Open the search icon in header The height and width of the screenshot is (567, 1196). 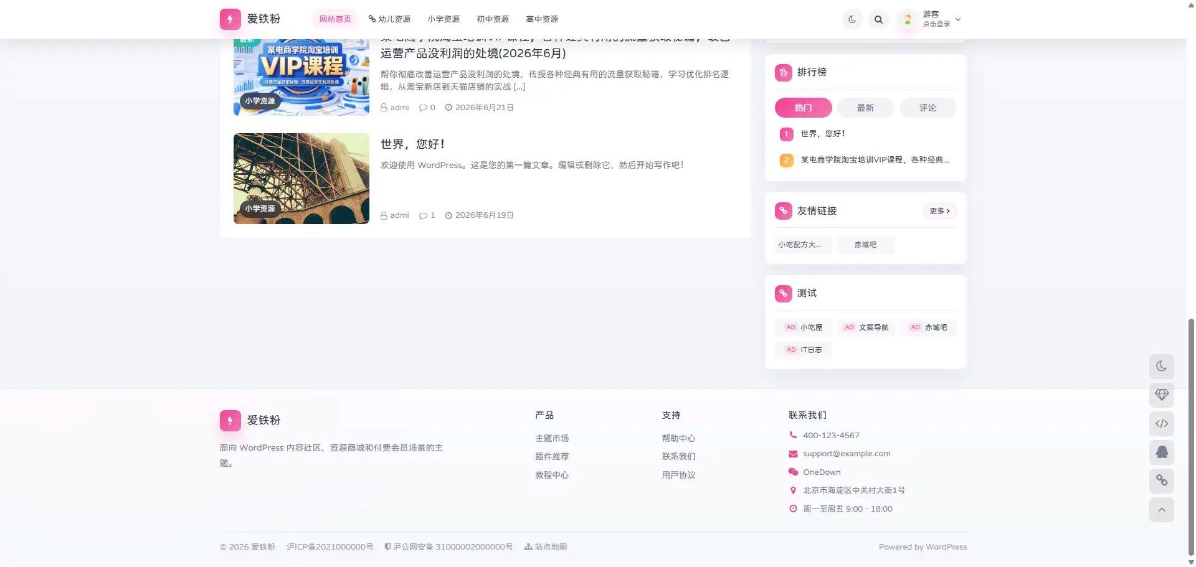tap(878, 19)
